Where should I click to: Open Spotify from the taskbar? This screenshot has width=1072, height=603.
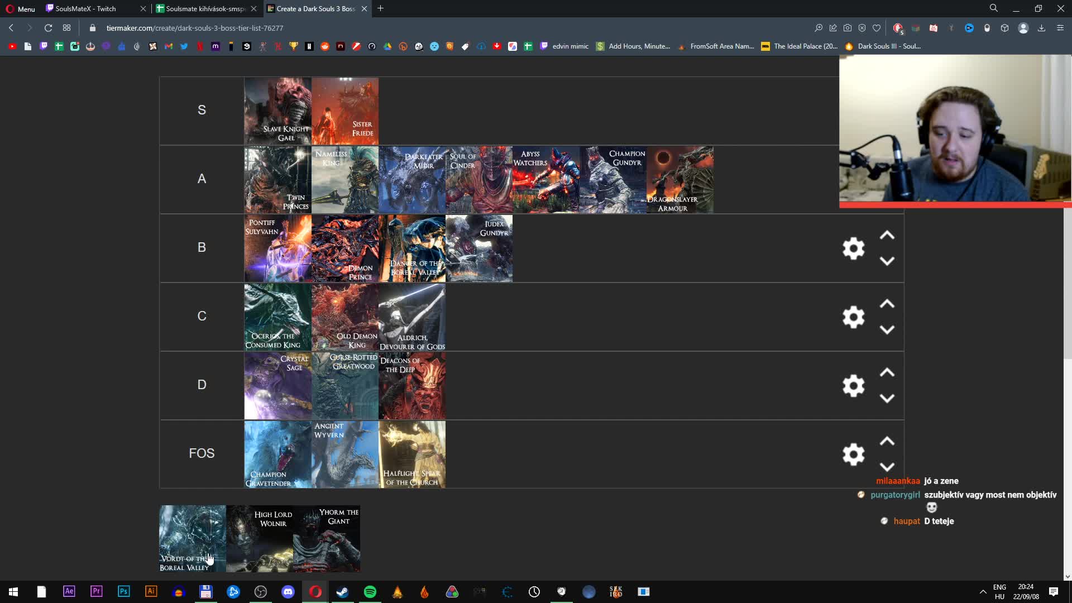click(370, 592)
